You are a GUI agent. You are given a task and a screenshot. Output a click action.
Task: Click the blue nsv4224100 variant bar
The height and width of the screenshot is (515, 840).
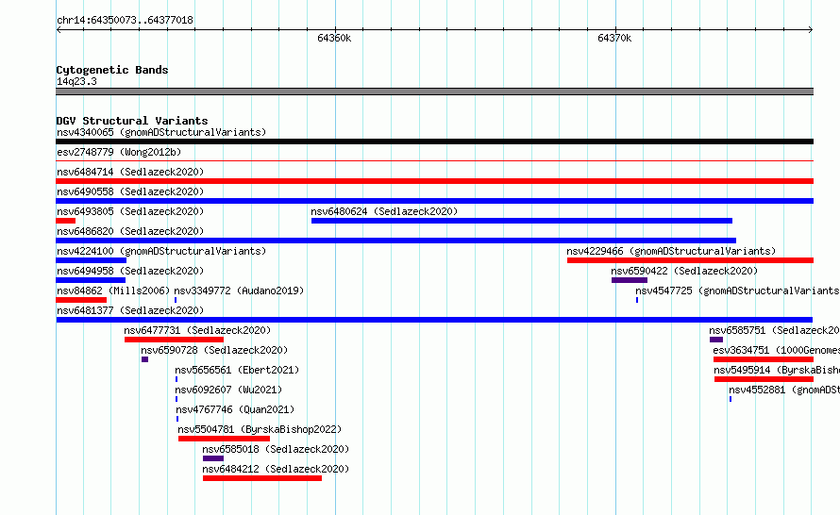click(91, 260)
